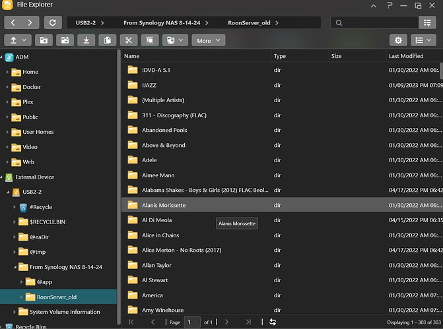Viewport: 443px width, 329px height.
Task: Go back to previous folder
Action: [13, 22]
